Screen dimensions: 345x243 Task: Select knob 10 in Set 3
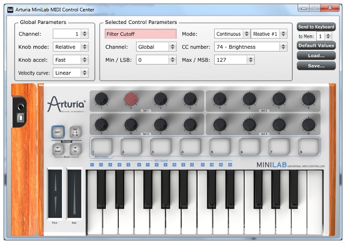131,124
